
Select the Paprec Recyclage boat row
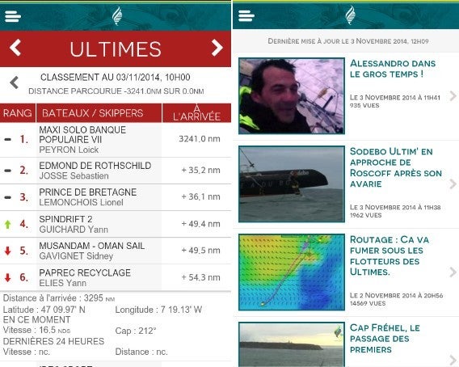116,277
